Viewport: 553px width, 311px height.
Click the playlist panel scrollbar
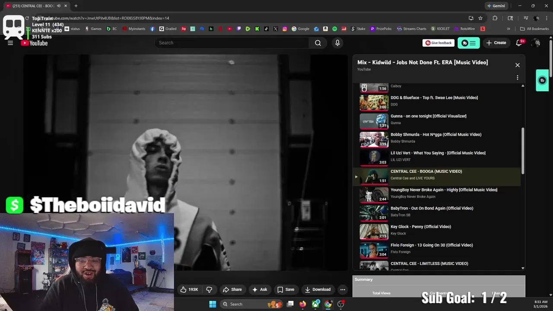point(523,151)
